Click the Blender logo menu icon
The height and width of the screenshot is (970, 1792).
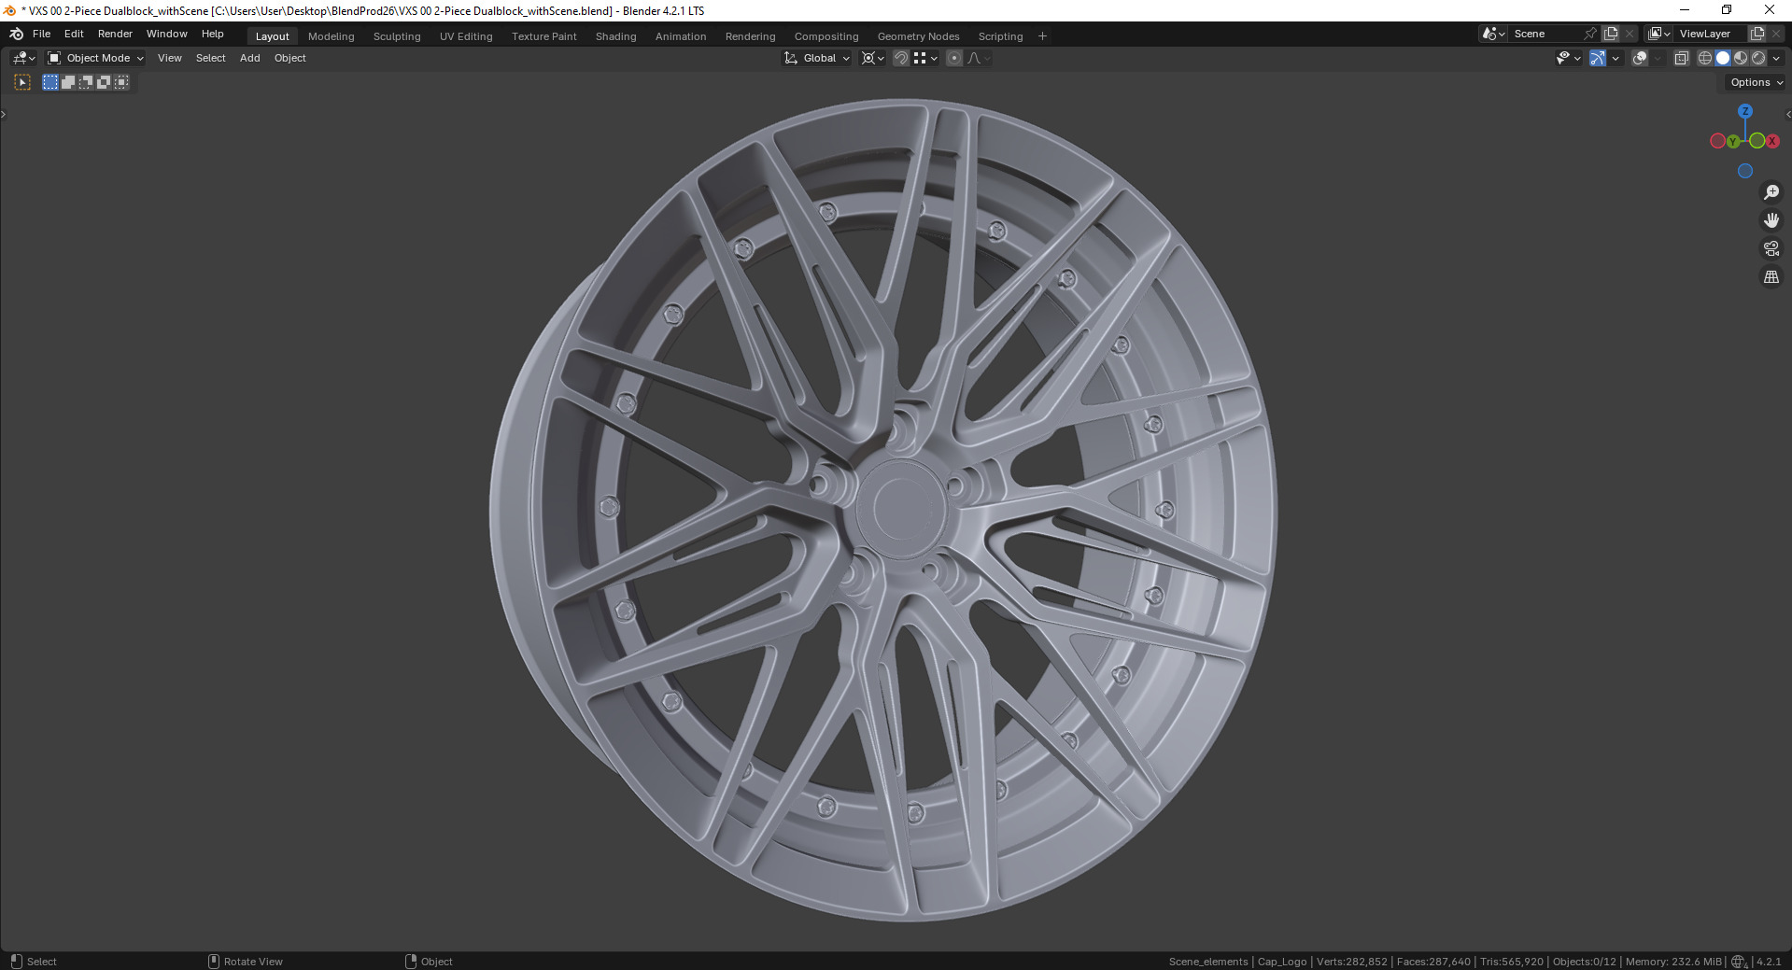pos(16,34)
